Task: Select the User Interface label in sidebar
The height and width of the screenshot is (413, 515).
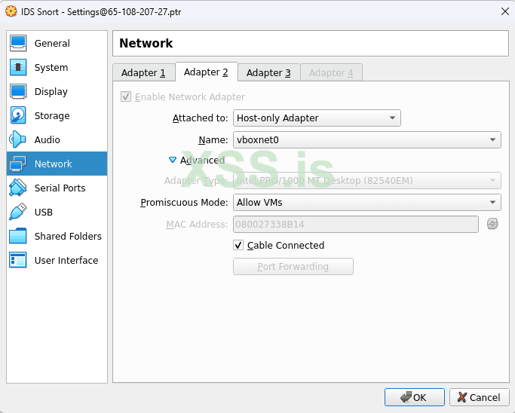Action: [66, 260]
